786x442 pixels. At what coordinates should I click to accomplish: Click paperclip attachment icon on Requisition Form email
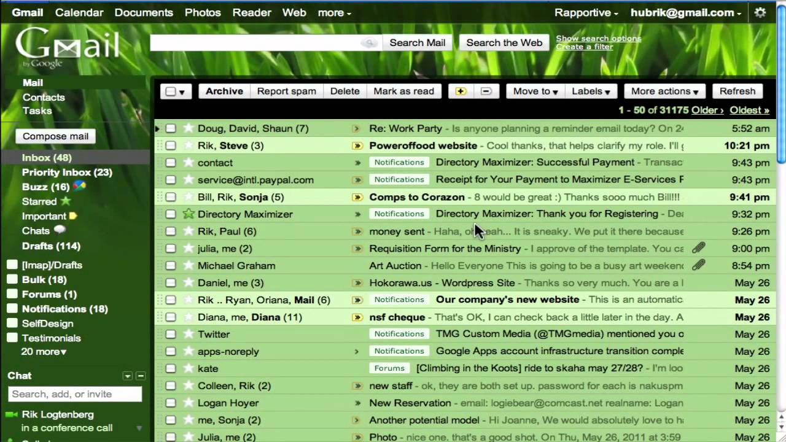699,248
